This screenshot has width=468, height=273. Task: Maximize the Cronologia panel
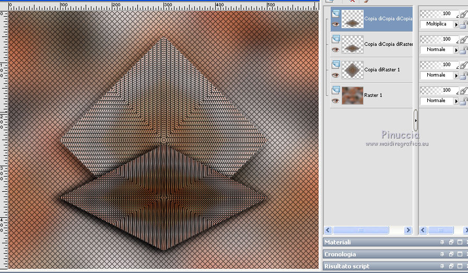pos(460,254)
